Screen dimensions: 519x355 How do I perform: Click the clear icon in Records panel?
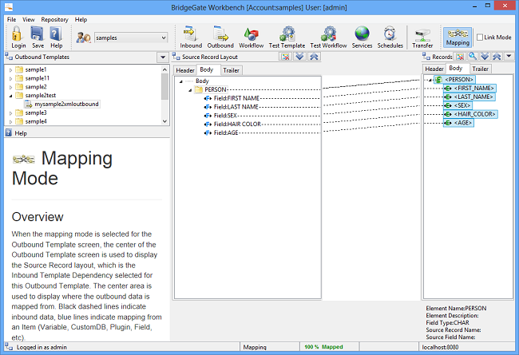point(461,57)
